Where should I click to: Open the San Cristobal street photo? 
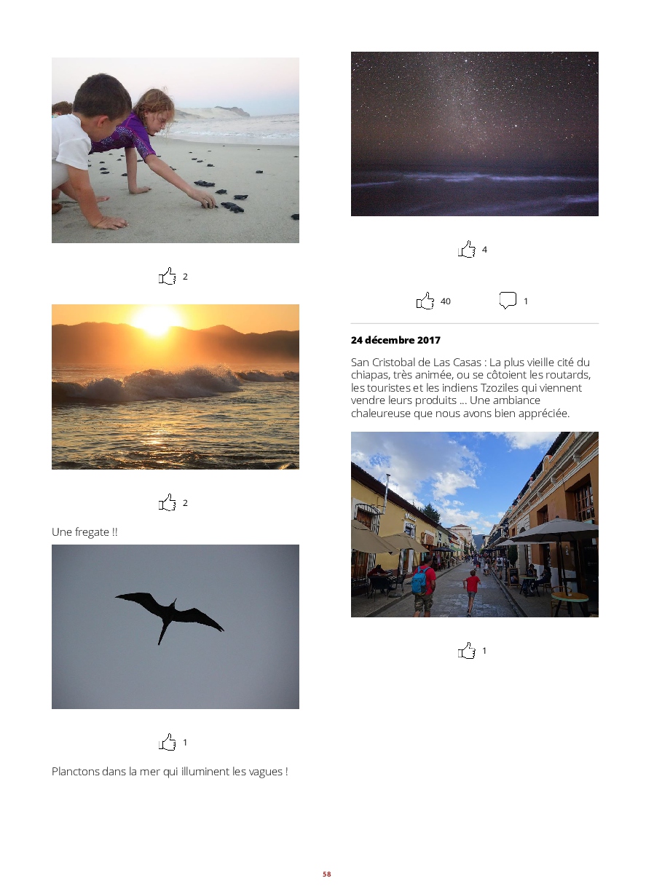click(x=475, y=524)
